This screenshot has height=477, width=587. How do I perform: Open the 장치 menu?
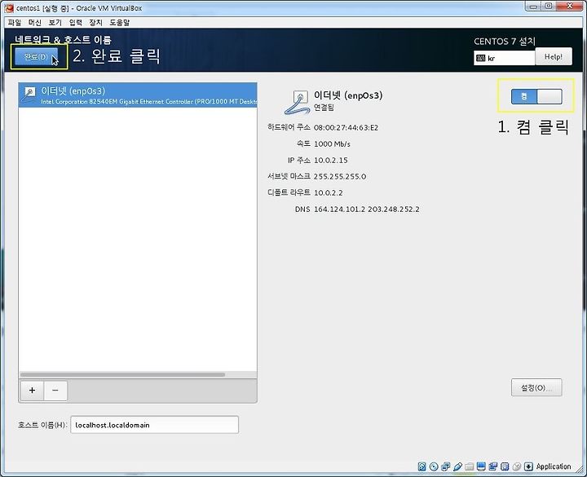pos(95,23)
